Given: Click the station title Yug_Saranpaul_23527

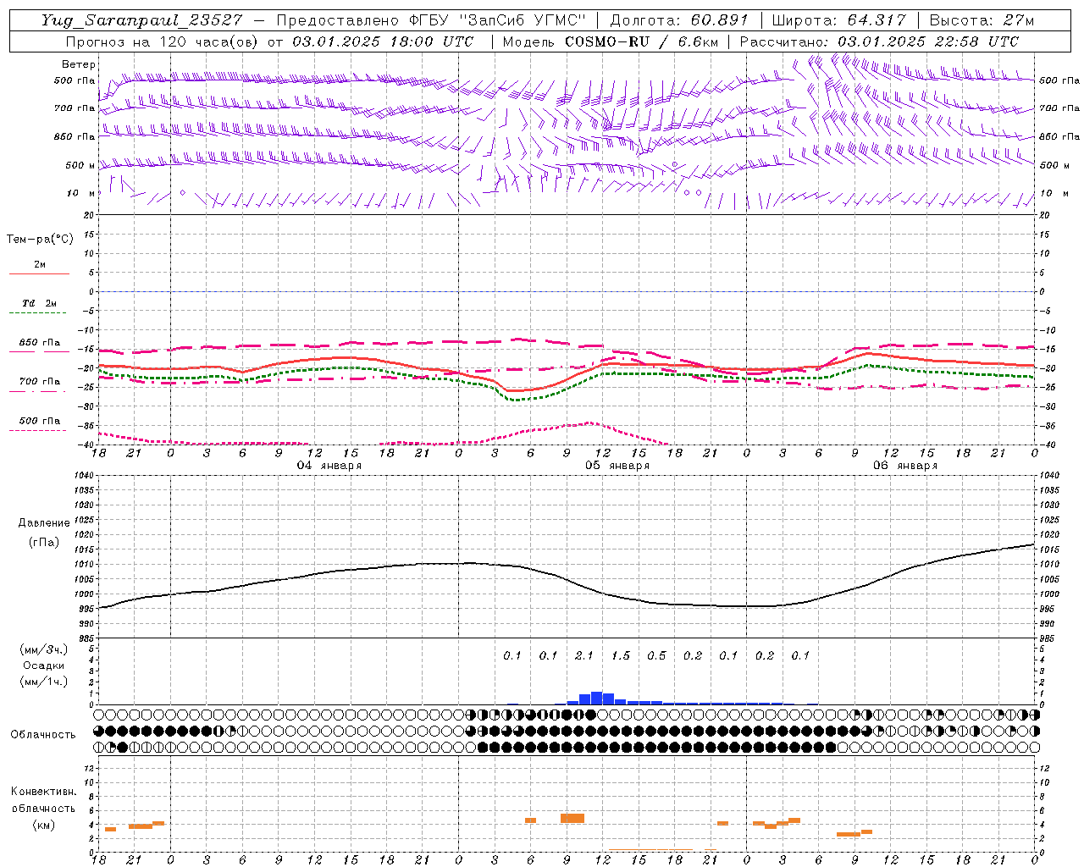Looking at the screenshot, I should [x=142, y=20].
